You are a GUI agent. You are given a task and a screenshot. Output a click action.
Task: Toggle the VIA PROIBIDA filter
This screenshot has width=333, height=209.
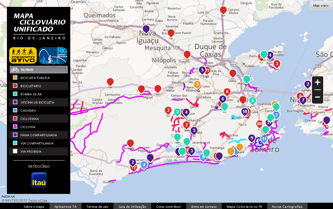[38, 151]
